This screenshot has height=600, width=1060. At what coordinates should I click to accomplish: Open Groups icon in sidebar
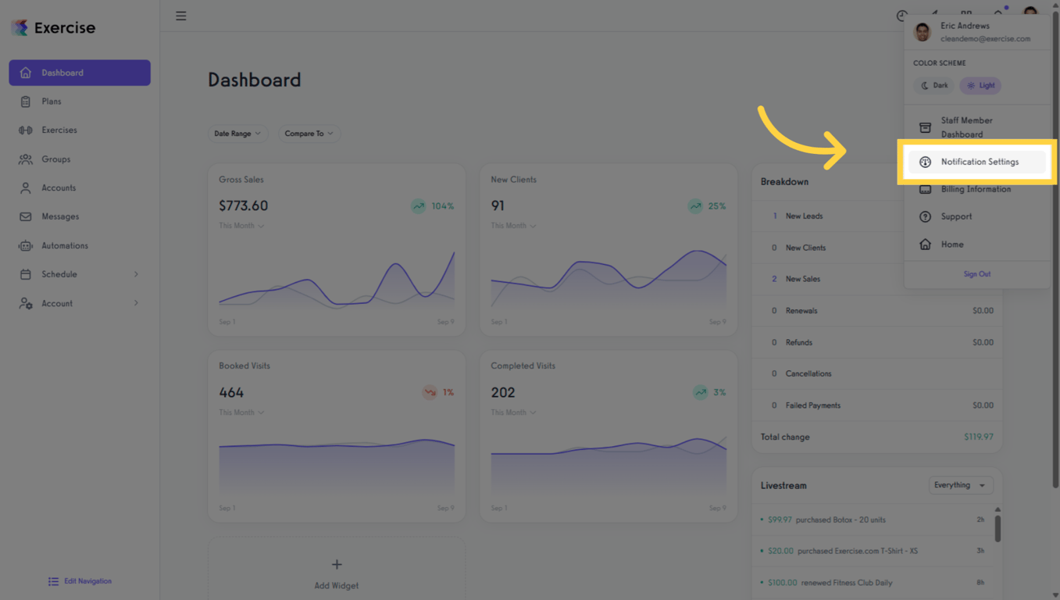26,159
